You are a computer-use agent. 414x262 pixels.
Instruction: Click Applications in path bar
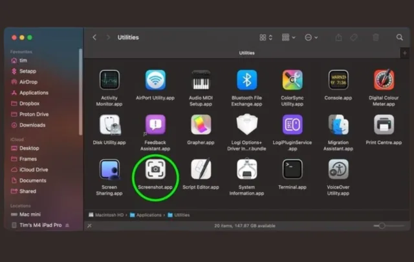tap(146, 215)
